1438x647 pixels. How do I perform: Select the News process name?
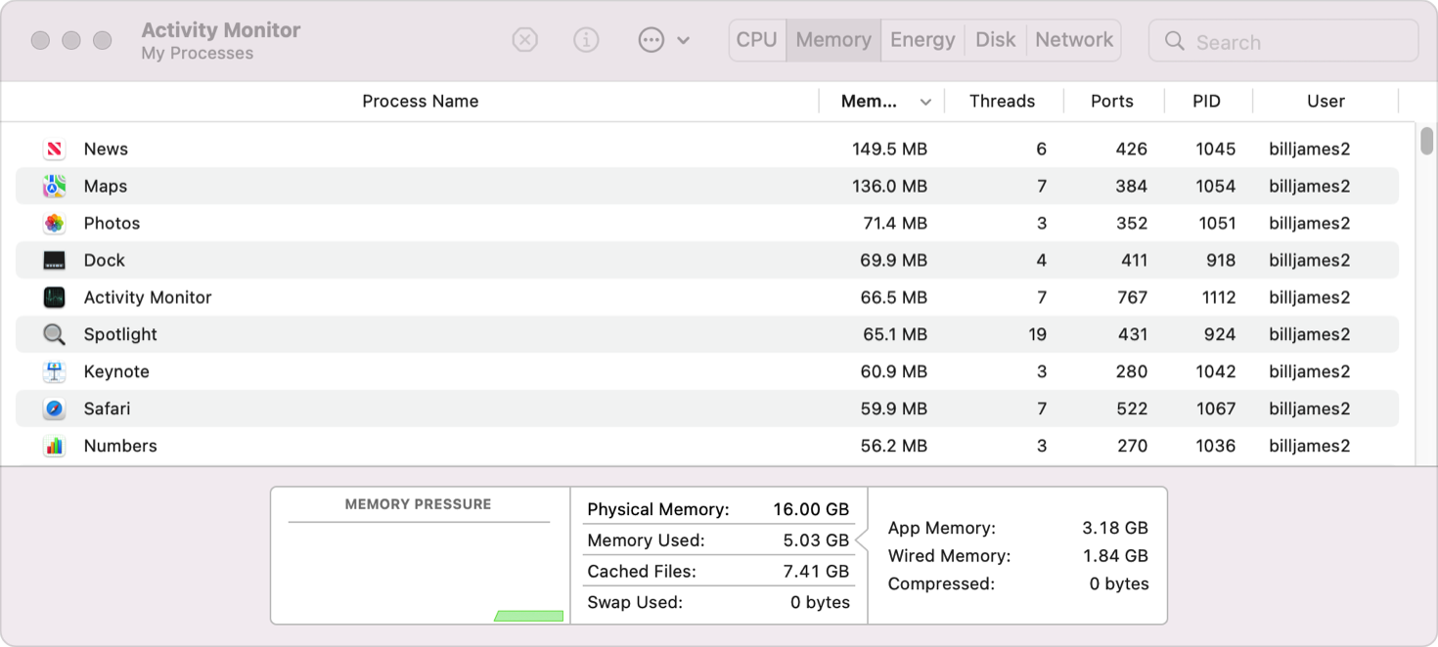(x=106, y=149)
